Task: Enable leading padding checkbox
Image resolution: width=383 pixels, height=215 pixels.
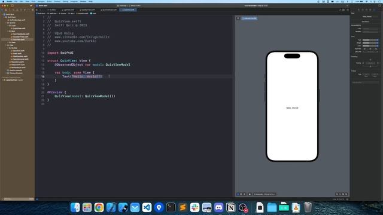Action: pos(363,63)
